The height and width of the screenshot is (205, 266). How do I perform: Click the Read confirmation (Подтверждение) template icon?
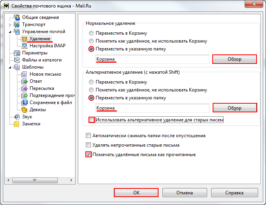25,95
